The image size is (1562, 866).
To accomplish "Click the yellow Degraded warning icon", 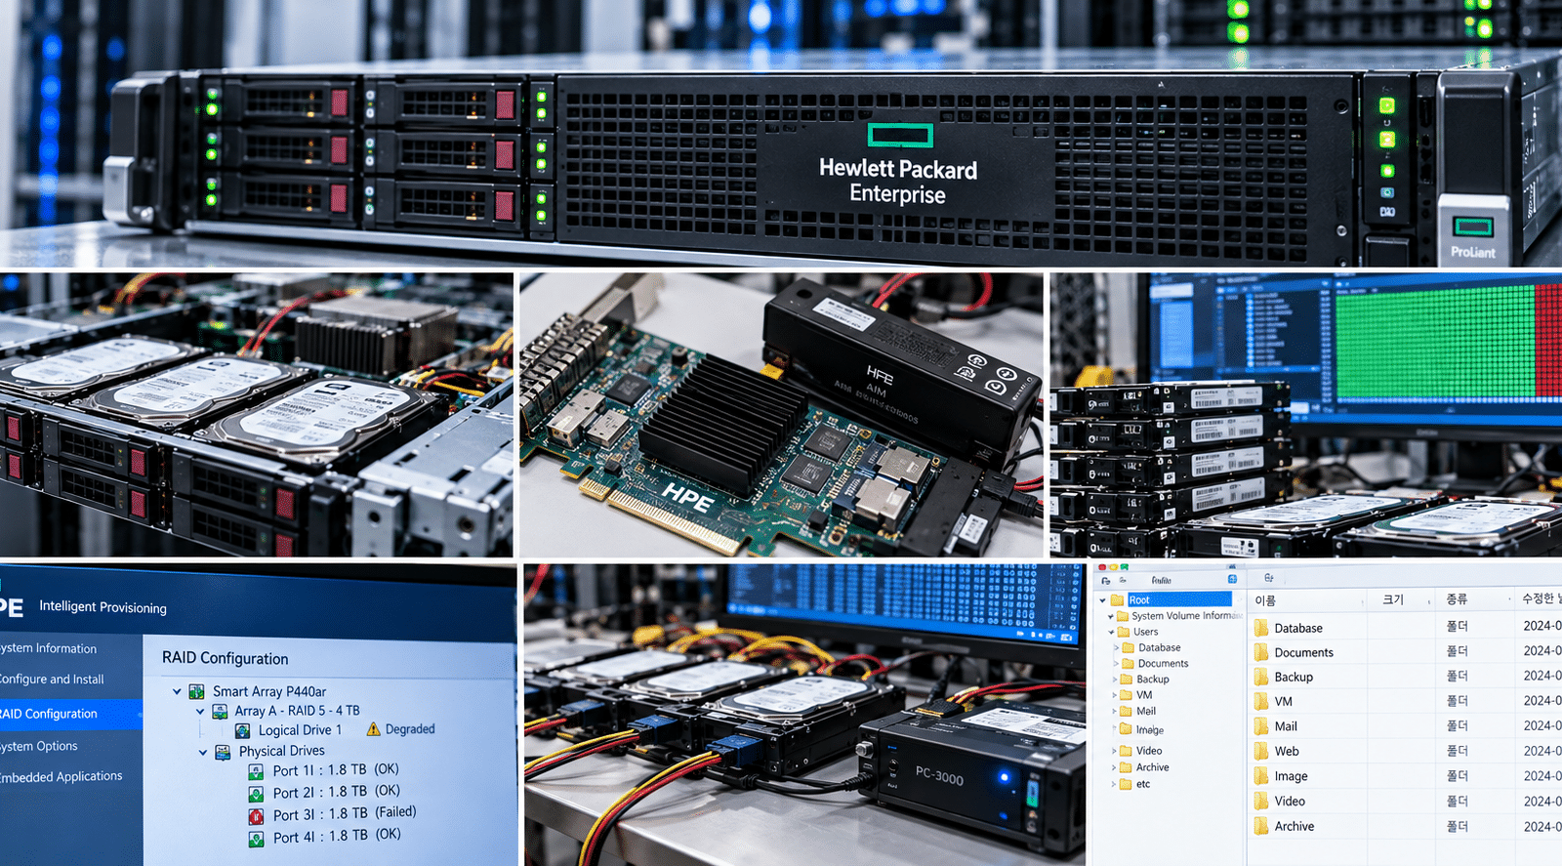I will pyautogui.click(x=373, y=729).
